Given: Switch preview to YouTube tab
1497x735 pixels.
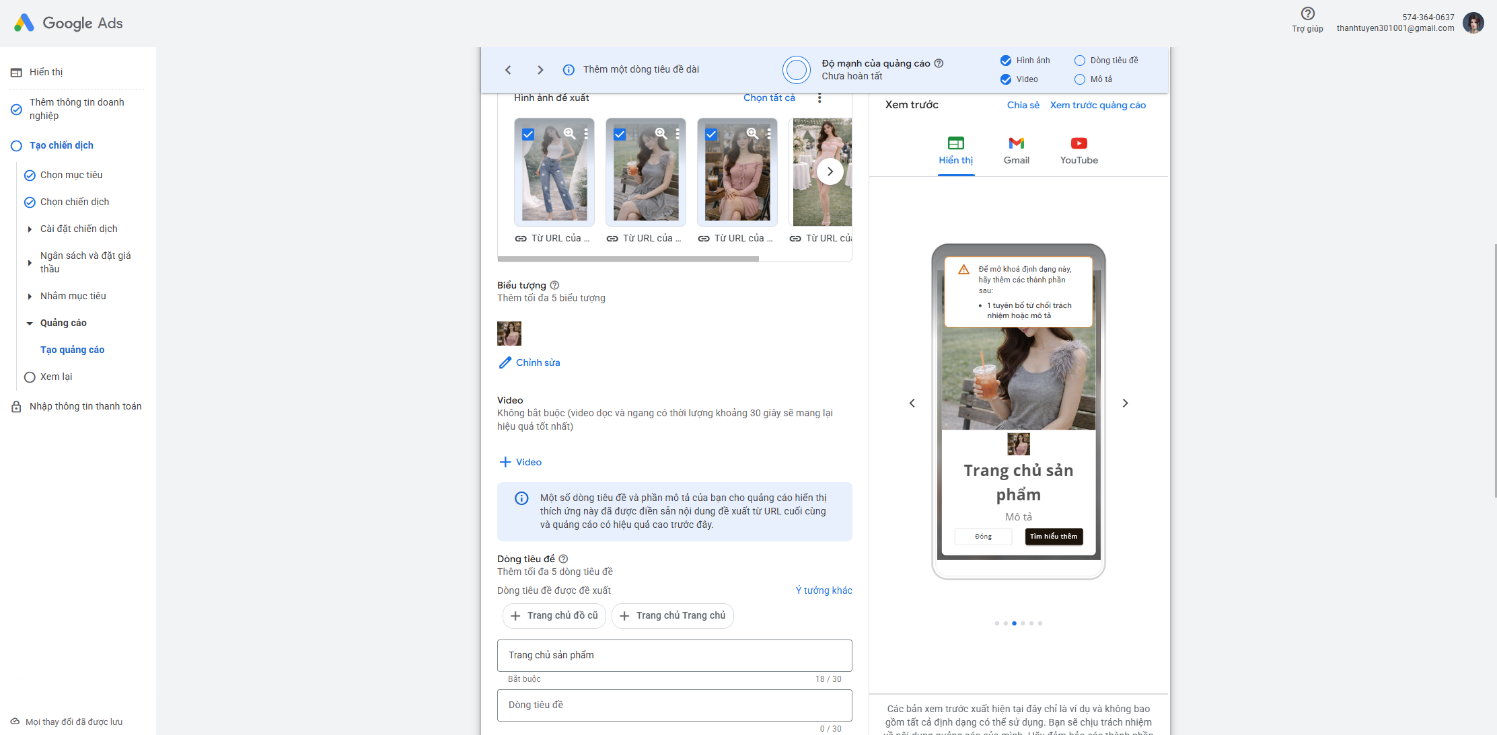Looking at the screenshot, I should pyautogui.click(x=1079, y=151).
